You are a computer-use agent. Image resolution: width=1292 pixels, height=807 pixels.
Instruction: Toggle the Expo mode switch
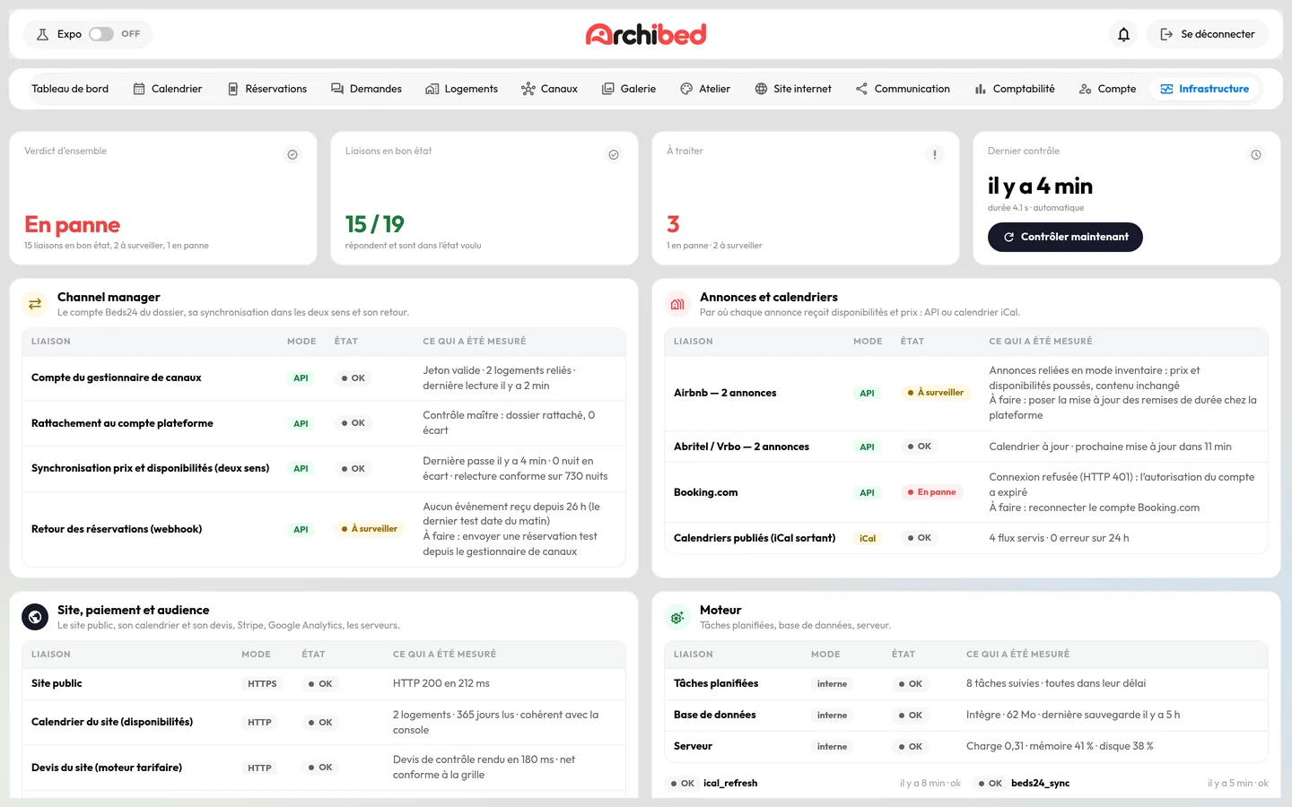(x=101, y=34)
